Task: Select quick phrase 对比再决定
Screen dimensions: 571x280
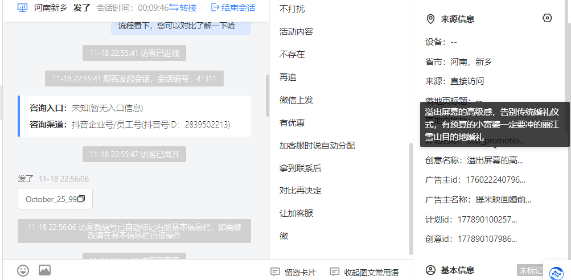Action: pyautogui.click(x=301, y=191)
